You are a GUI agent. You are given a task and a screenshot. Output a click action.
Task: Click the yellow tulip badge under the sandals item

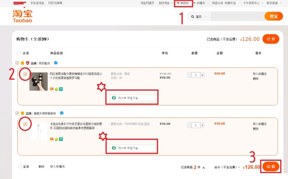[x=56, y=89]
